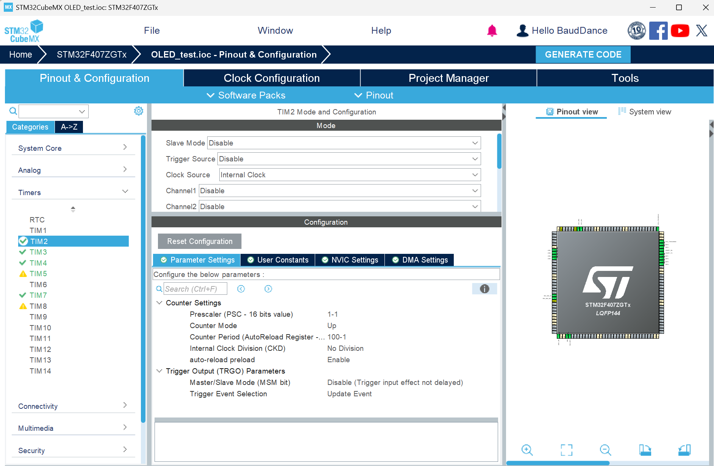Switch to the Project Manager tab
Image resolution: width=714 pixels, height=466 pixels.
(x=448, y=78)
